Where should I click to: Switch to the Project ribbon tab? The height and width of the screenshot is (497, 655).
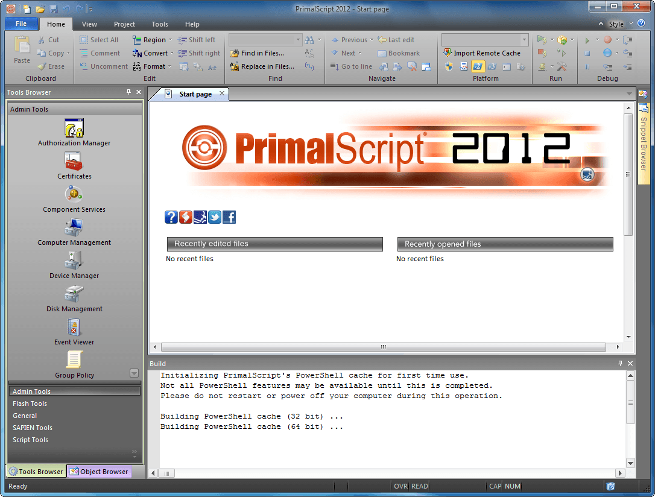(124, 24)
